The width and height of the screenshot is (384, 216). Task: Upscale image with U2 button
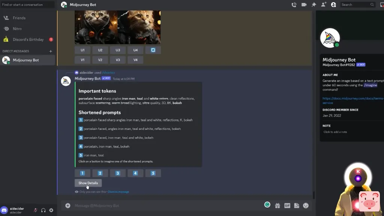(100, 50)
